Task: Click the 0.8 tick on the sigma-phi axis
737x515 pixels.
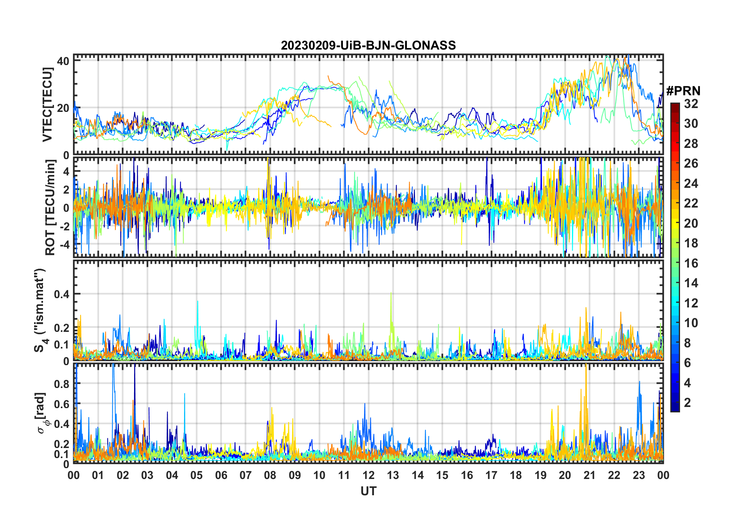Action: click(62, 384)
